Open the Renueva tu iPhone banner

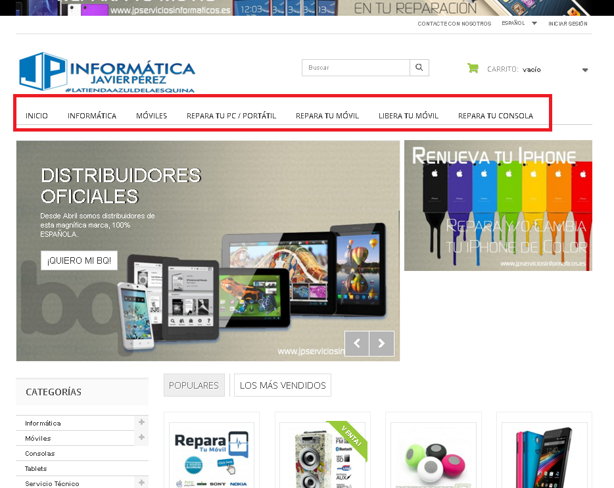click(498, 206)
